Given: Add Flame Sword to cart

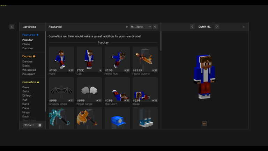Looking at the screenshot, I should coord(155,70).
